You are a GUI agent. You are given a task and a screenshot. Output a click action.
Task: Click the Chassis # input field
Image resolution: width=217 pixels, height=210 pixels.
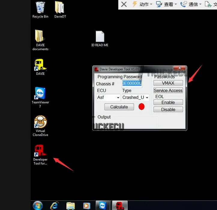point(132,83)
